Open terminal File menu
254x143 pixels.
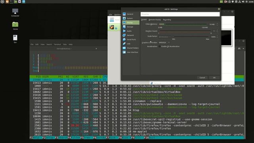(32, 44)
